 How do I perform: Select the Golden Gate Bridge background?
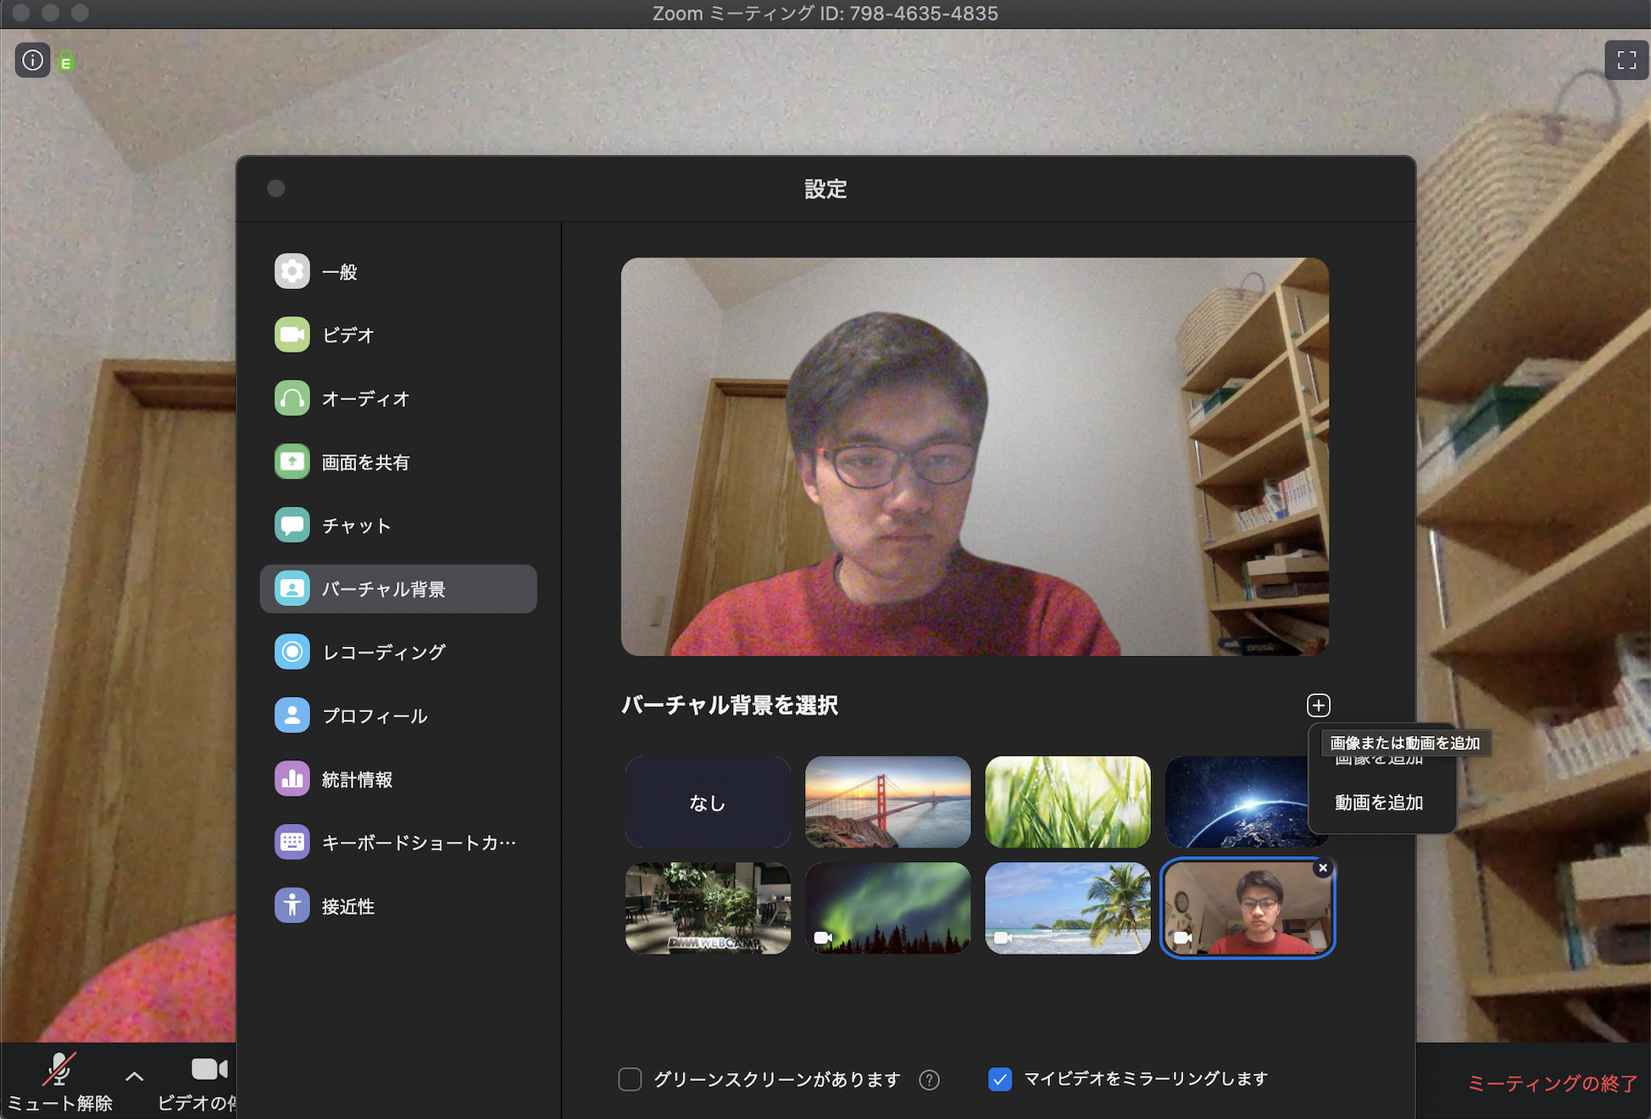887,802
